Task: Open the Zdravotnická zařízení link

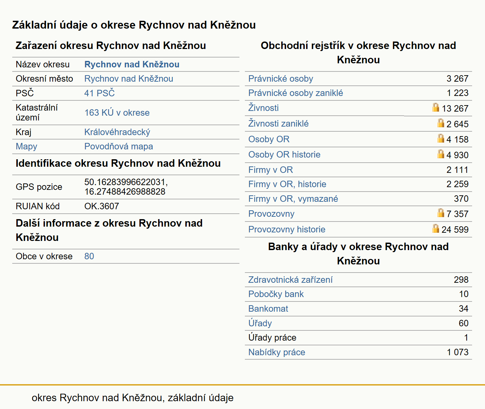Action: [x=290, y=280]
